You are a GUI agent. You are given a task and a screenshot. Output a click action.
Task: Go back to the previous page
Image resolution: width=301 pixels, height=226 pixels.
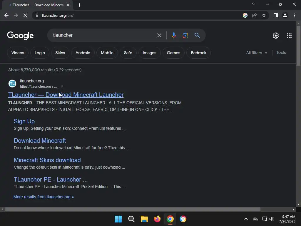coord(6,15)
